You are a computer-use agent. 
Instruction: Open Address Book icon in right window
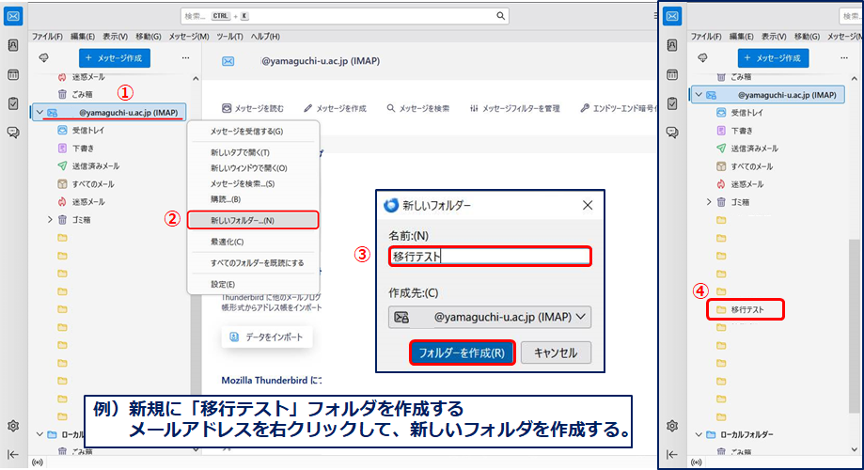click(672, 45)
